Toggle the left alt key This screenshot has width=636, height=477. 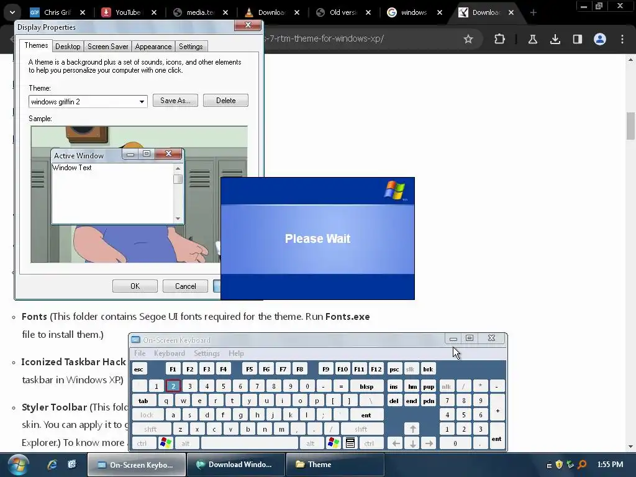coord(188,443)
